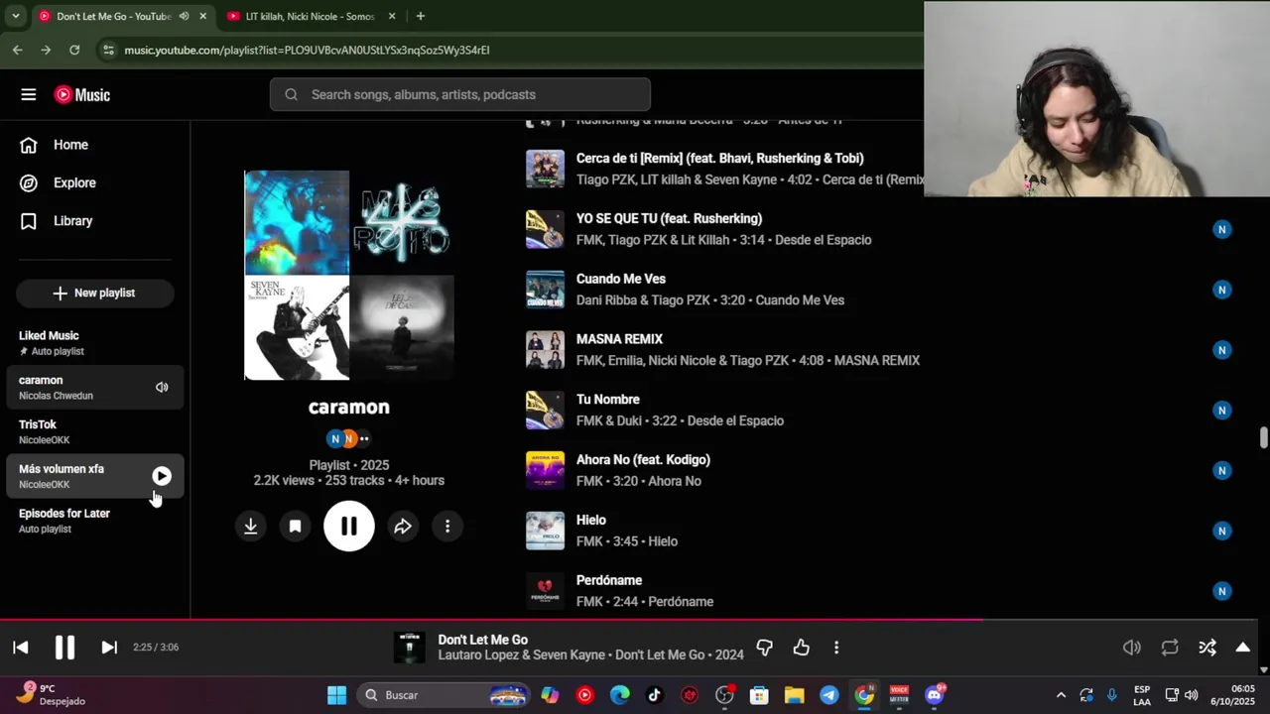Open caramon playlist more options menu

click(x=447, y=527)
